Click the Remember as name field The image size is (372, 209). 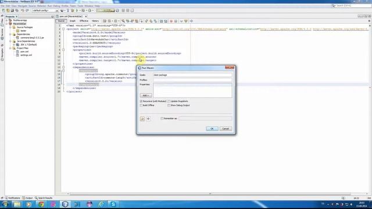tap(205, 118)
